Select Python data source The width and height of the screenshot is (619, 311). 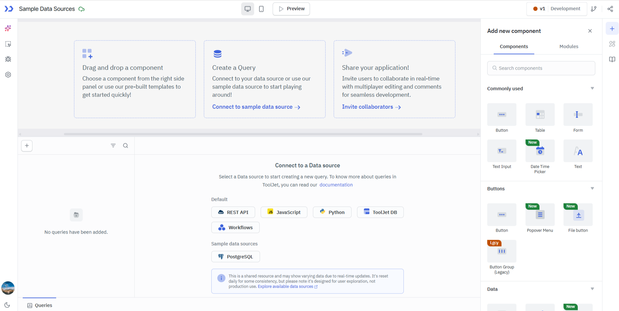pyautogui.click(x=332, y=212)
